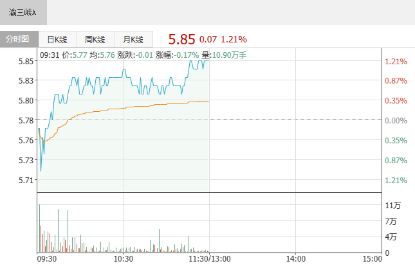Click the current price 5.85 in header
The height and width of the screenshot is (268, 415).
pos(181,39)
